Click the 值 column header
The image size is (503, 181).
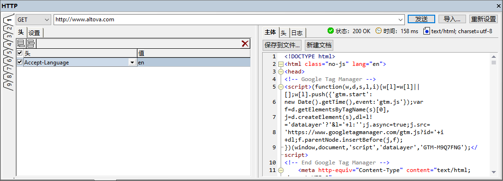tap(193, 53)
